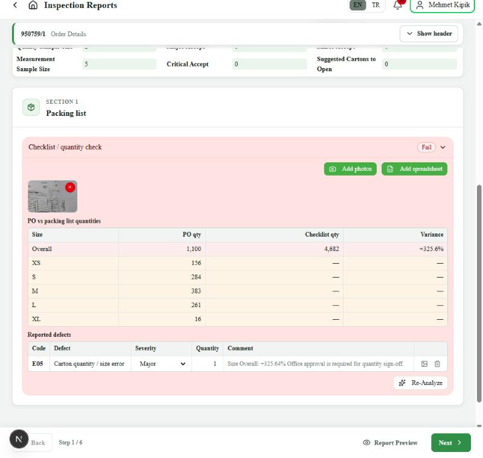
Task: Remove the uploaded photo with red X
Action: click(x=70, y=187)
